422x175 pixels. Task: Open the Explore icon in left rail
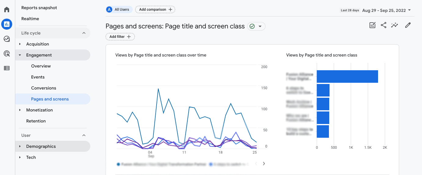[x=7, y=39]
